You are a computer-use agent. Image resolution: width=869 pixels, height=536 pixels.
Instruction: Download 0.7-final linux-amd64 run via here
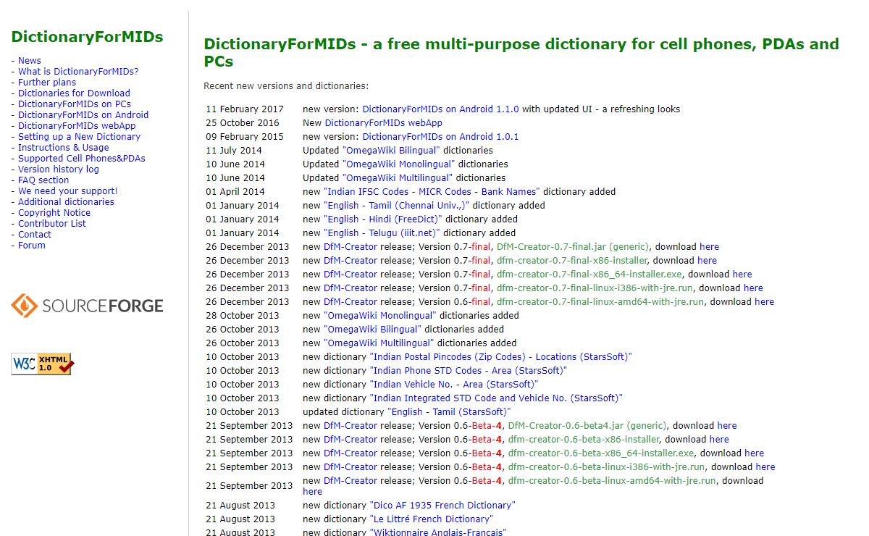[x=764, y=302]
